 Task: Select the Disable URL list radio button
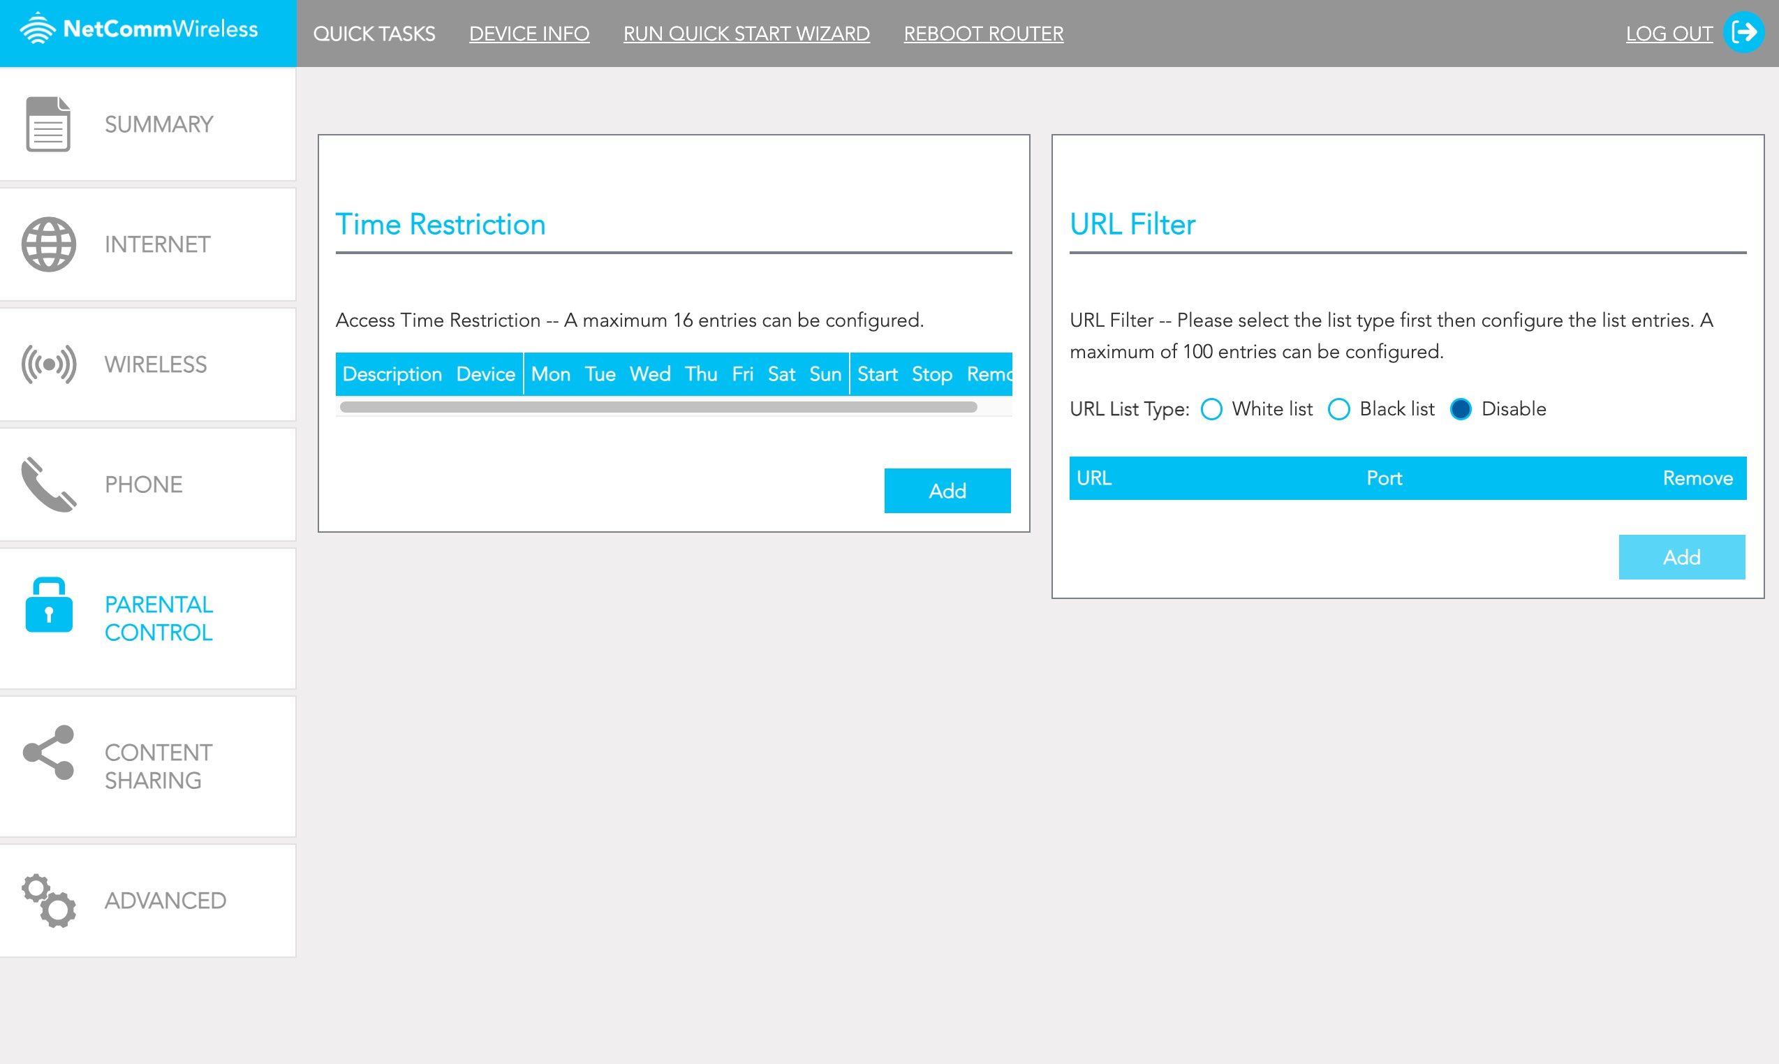pyautogui.click(x=1461, y=409)
